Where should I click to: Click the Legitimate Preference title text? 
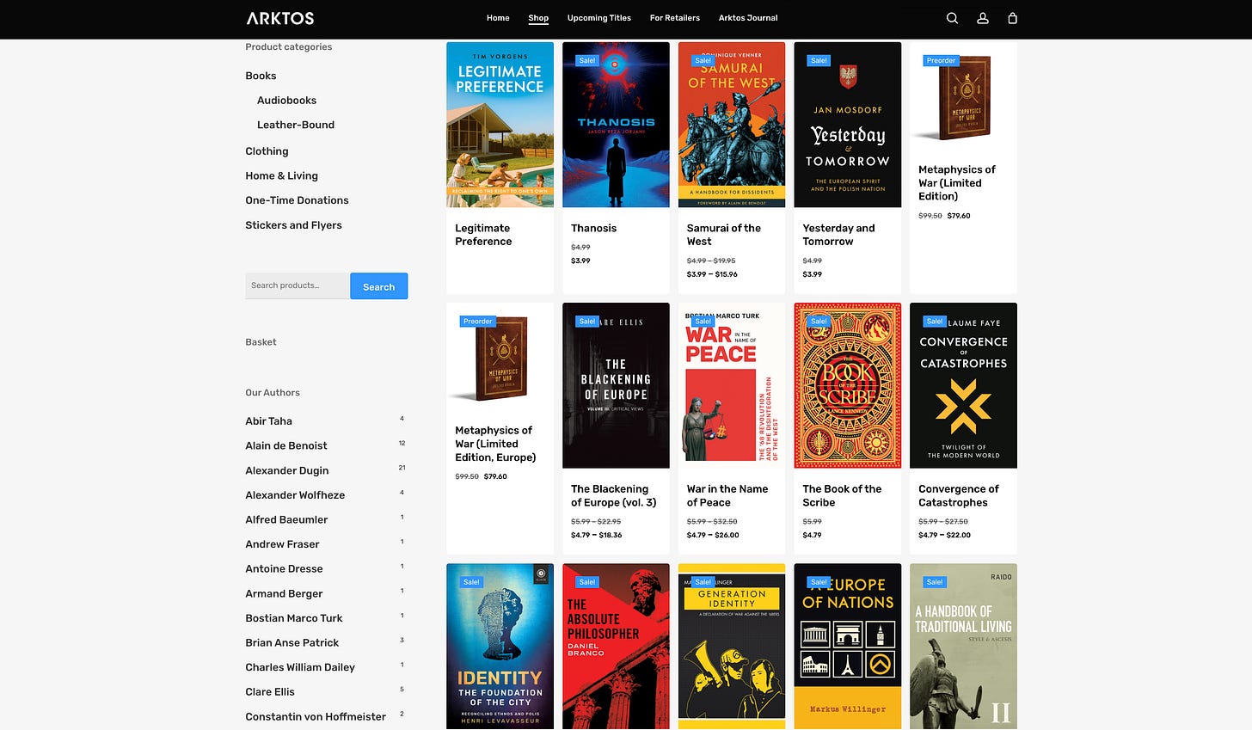point(483,235)
